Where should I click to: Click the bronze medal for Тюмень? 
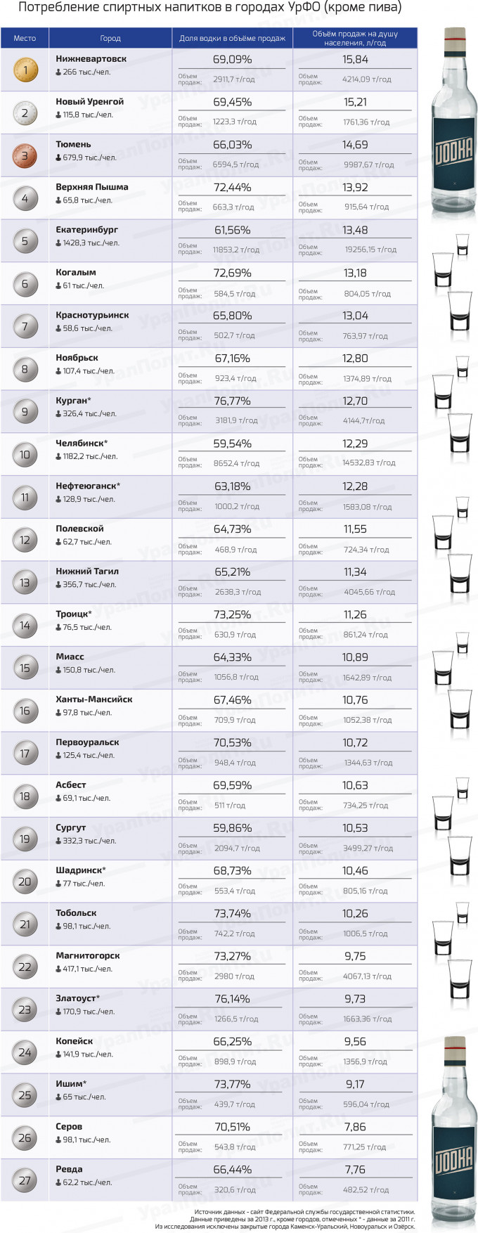coord(25,155)
